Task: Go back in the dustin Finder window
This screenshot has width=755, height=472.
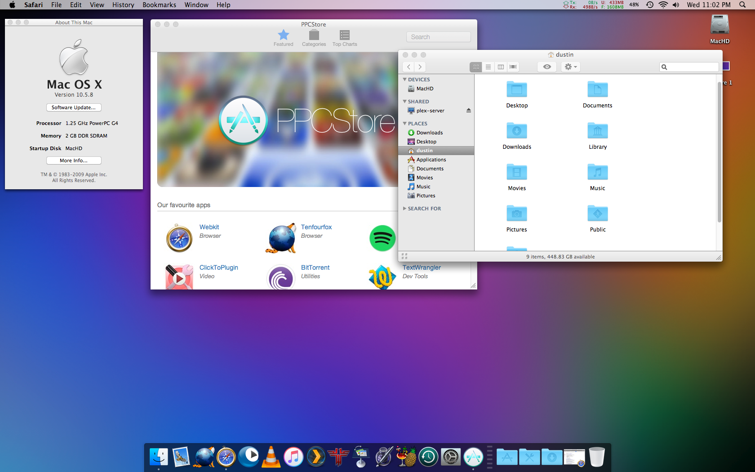Action: (x=409, y=67)
